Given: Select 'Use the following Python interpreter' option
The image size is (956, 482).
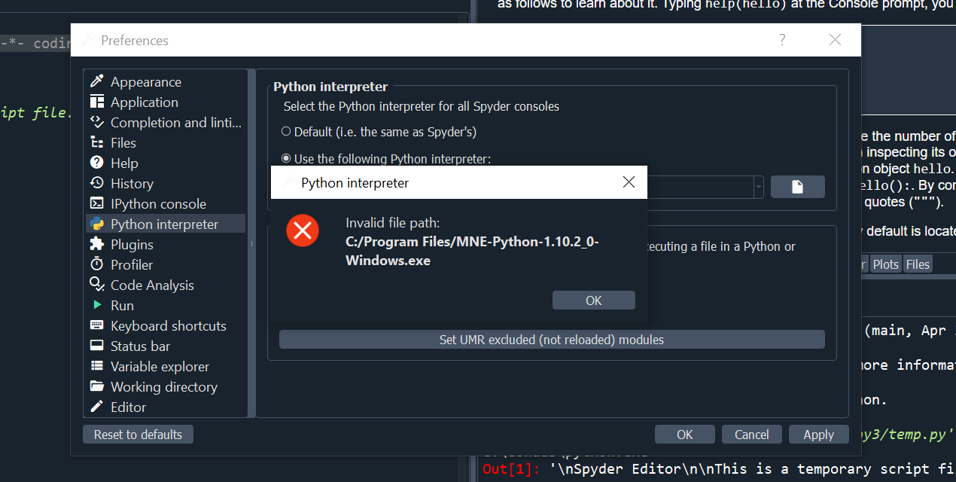Looking at the screenshot, I should click(286, 159).
